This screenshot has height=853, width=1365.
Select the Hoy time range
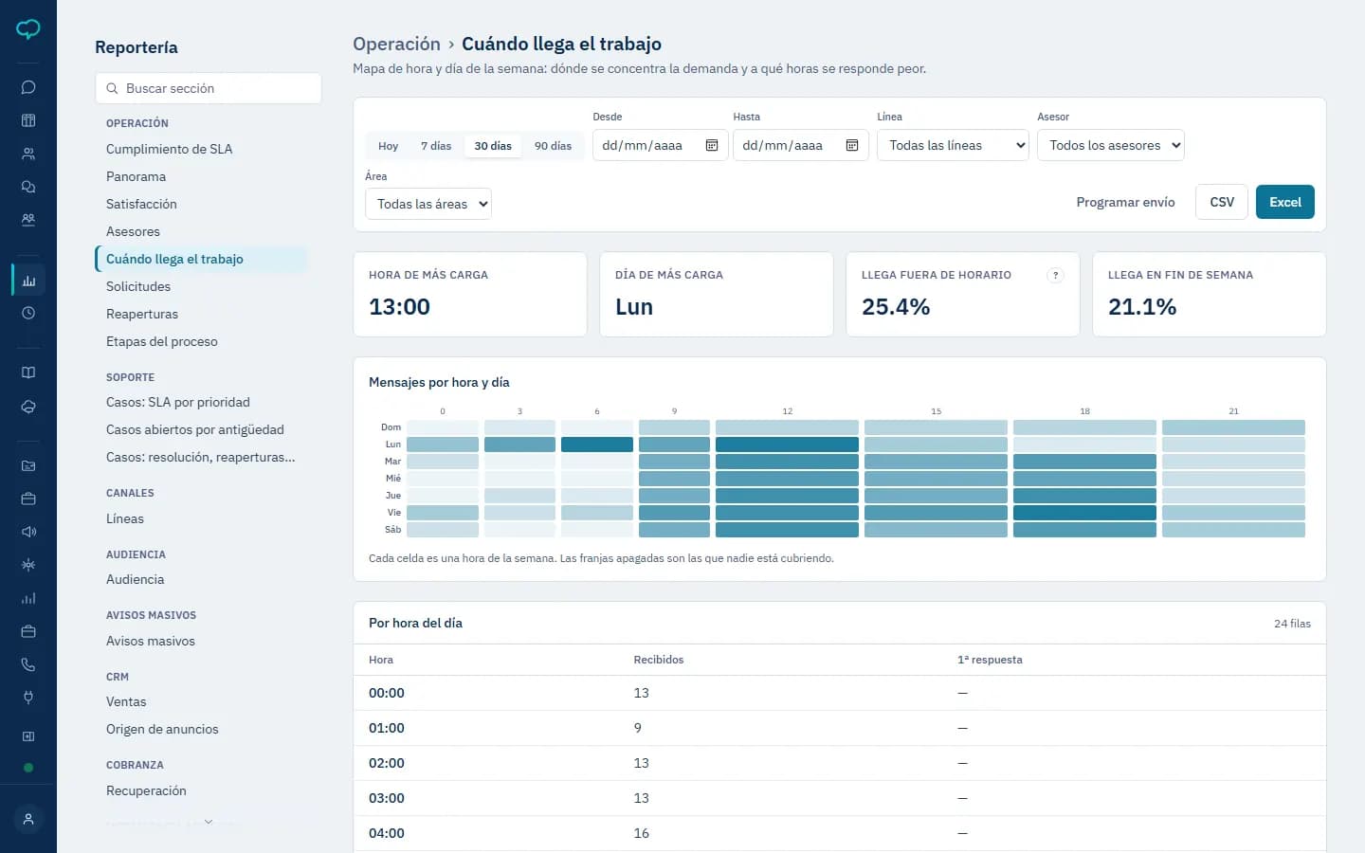point(388,146)
